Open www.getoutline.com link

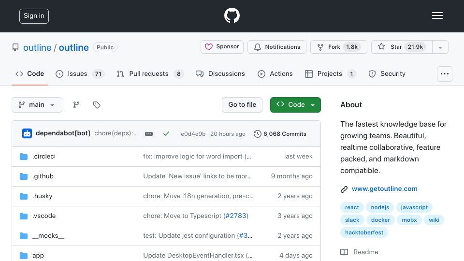coord(384,189)
